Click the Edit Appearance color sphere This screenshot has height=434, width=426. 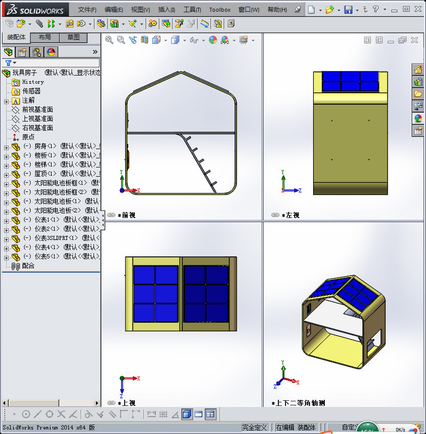212,40
